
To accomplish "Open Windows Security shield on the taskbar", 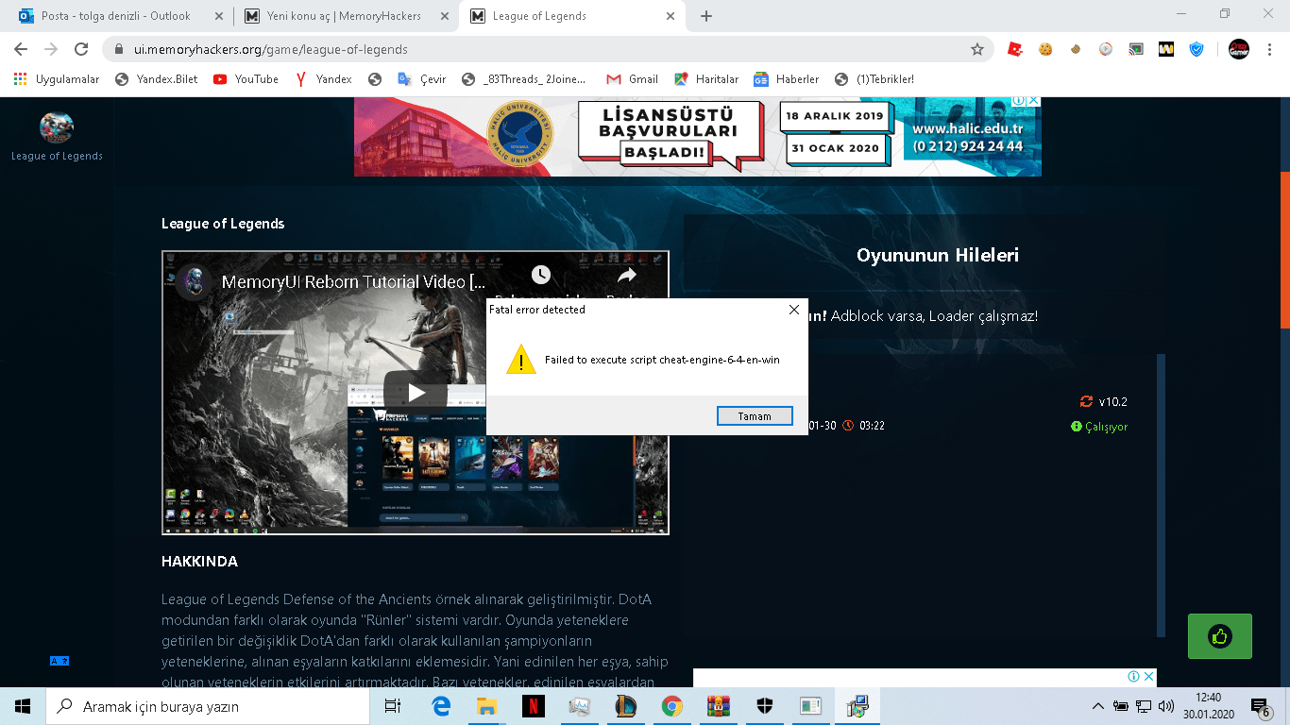I will click(x=764, y=706).
